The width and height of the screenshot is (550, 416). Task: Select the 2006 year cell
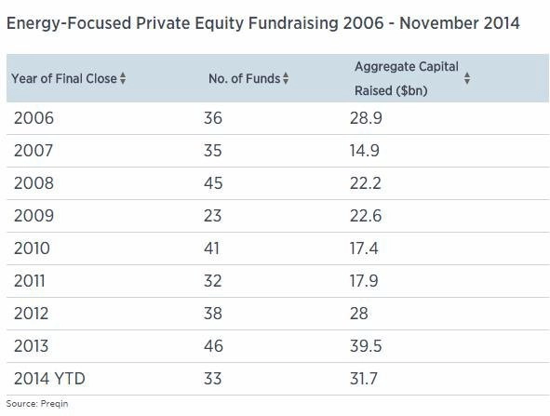click(x=34, y=118)
